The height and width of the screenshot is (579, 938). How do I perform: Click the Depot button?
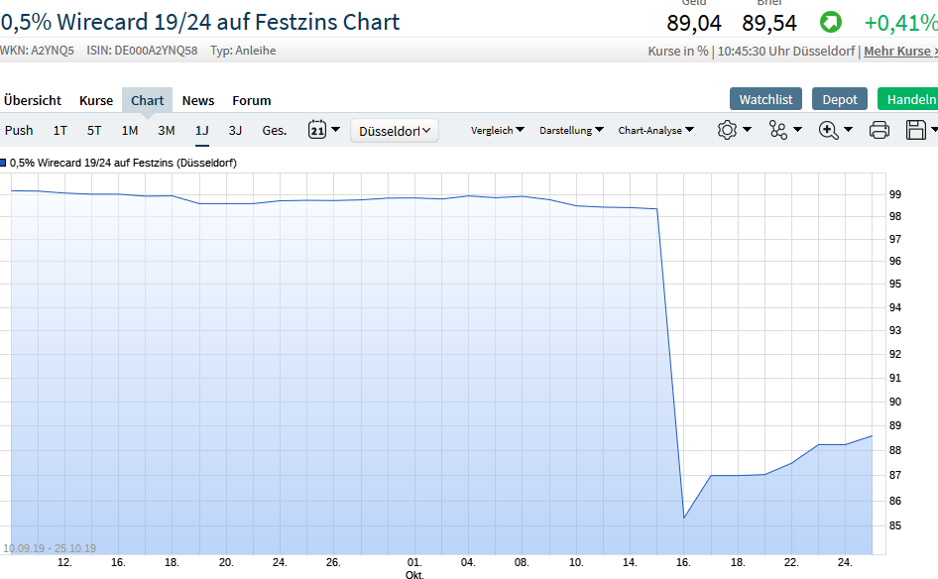[x=839, y=99]
